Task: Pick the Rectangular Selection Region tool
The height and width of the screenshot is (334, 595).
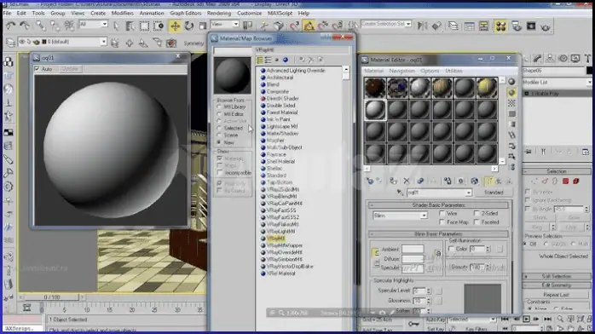Action: point(144,26)
